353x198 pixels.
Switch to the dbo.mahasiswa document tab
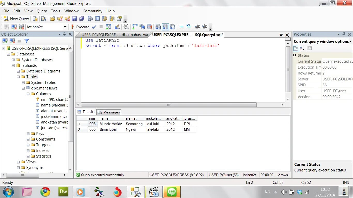(x=115, y=35)
